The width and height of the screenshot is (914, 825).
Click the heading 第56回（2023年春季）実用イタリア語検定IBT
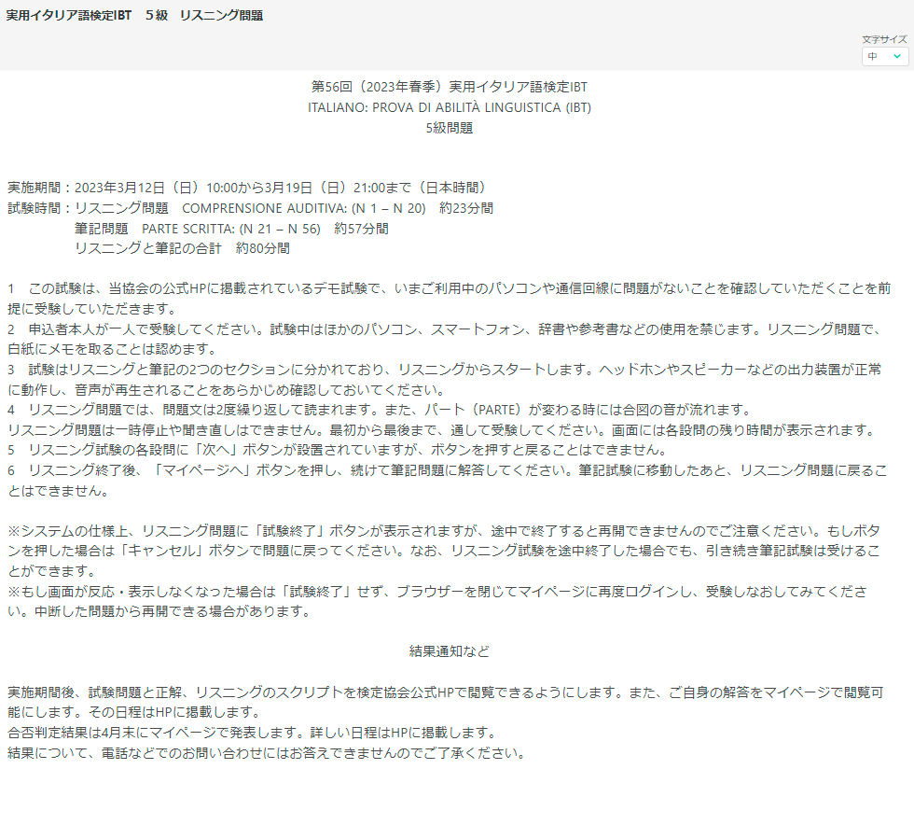pyautogui.click(x=449, y=87)
